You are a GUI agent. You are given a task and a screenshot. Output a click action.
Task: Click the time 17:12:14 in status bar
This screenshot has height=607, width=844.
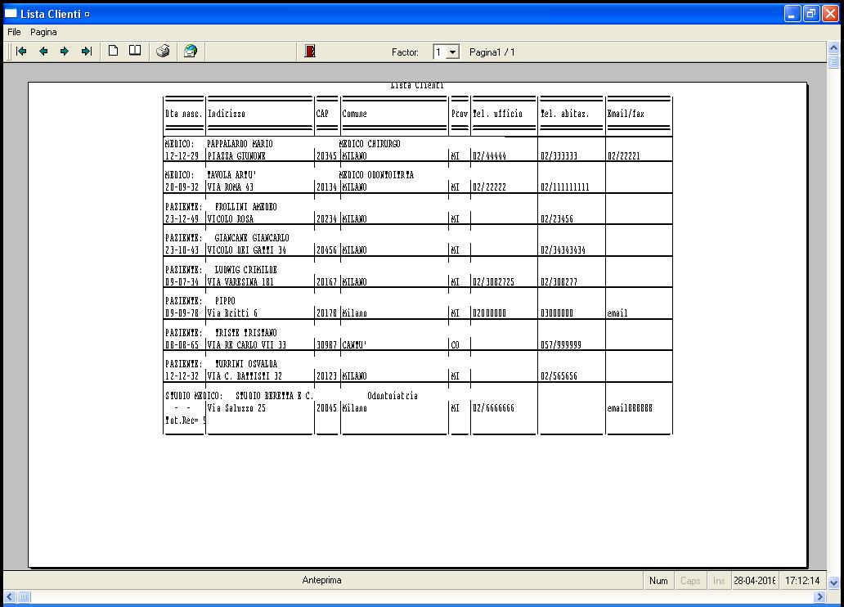pyautogui.click(x=802, y=581)
